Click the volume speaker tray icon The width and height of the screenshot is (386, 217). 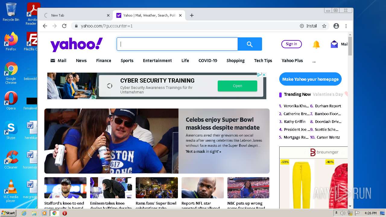343,213
